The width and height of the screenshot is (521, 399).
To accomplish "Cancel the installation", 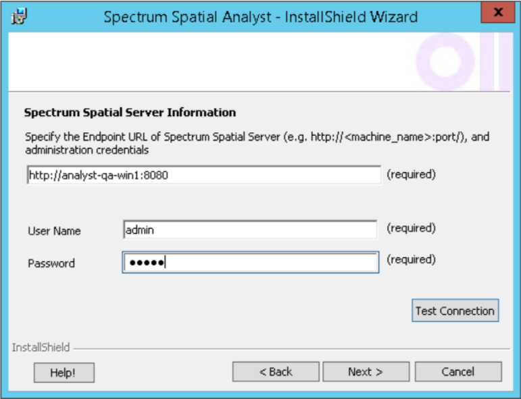I will (x=458, y=372).
